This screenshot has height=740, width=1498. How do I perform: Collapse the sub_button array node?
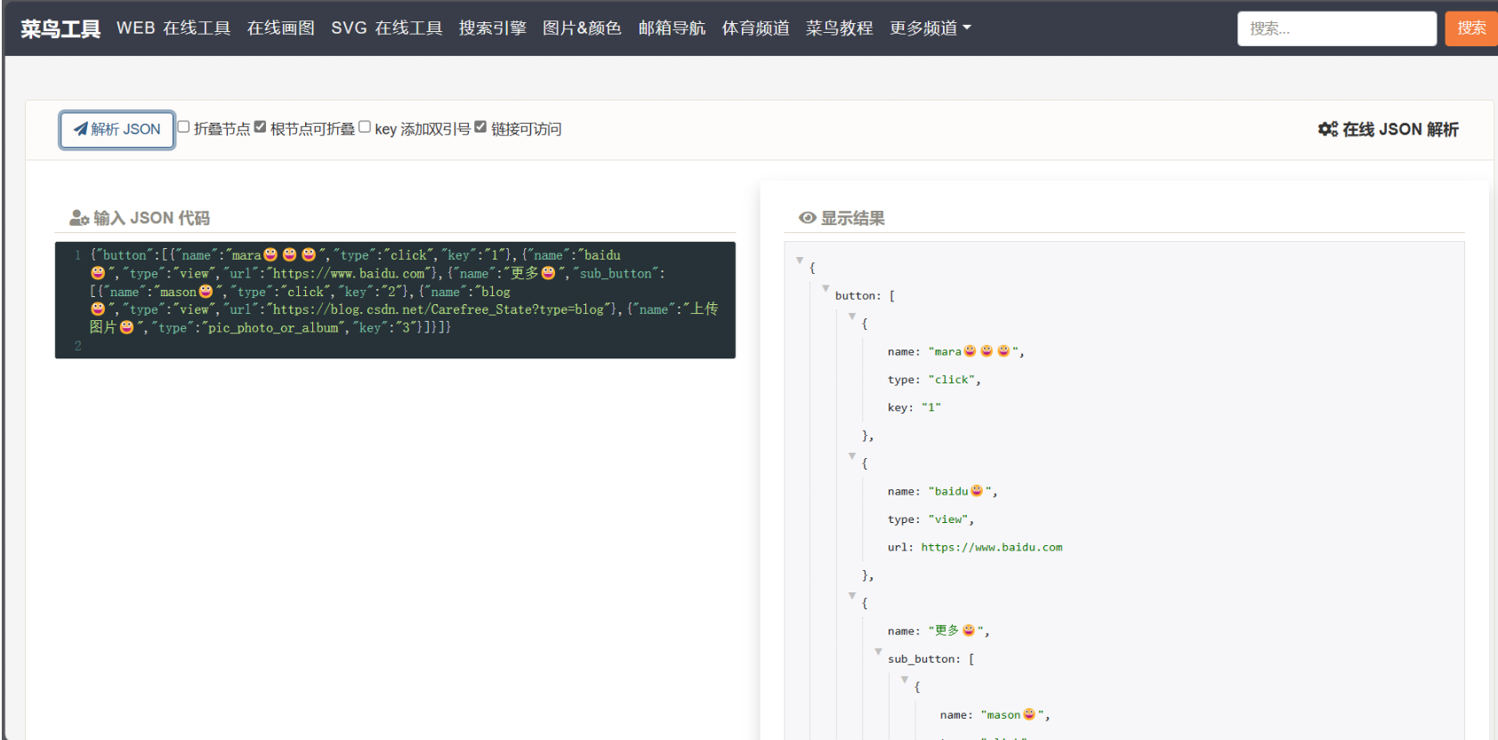click(x=878, y=652)
